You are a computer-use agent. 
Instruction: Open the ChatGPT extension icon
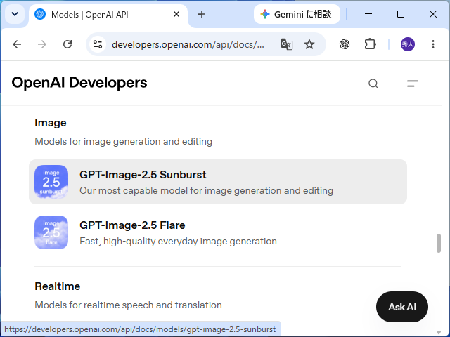coord(345,44)
